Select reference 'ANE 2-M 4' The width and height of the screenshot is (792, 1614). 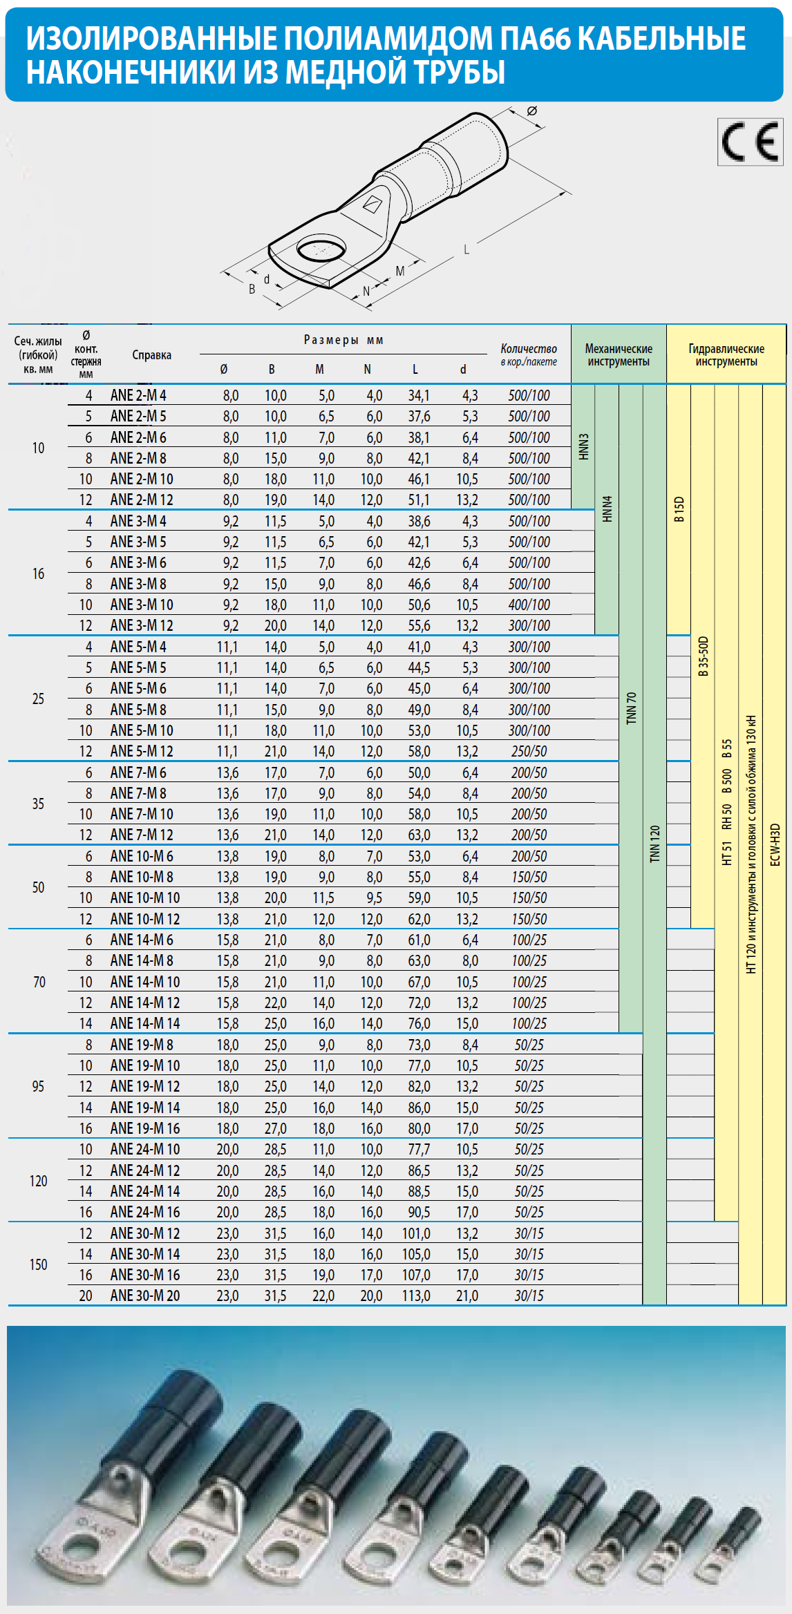pyautogui.click(x=138, y=395)
